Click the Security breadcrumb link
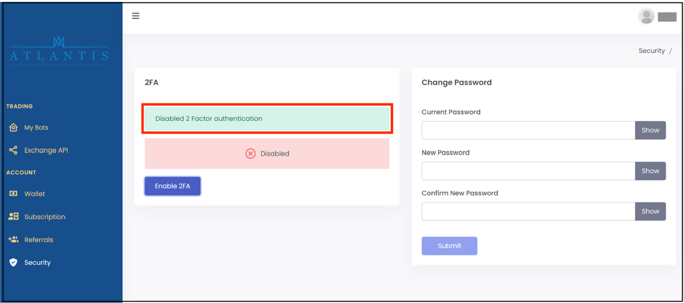 pos(651,51)
